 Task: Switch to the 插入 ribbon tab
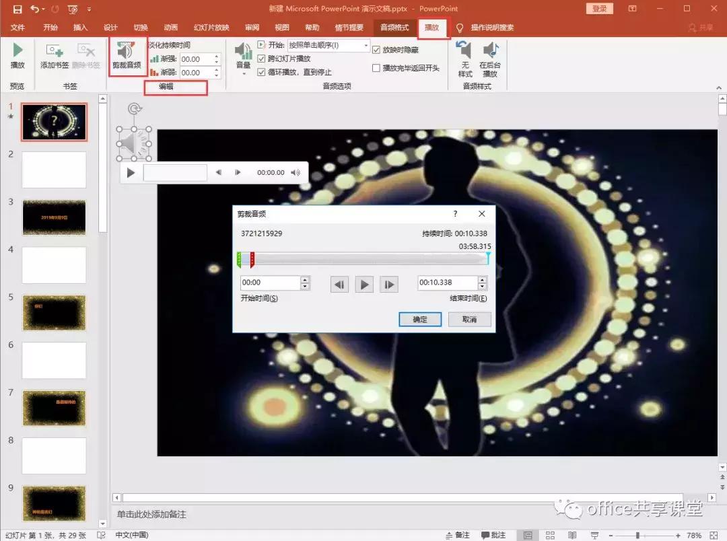(80, 28)
